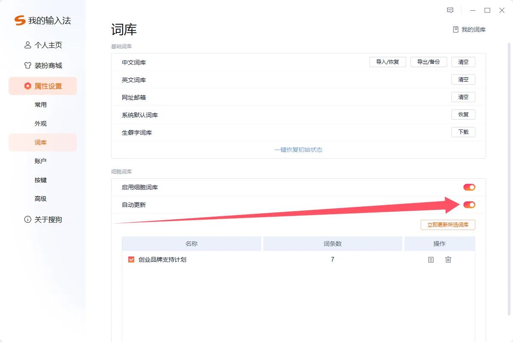Click 导入/恢复 for 中文词库
Viewport: 513px width, 342px height.
point(387,62)
